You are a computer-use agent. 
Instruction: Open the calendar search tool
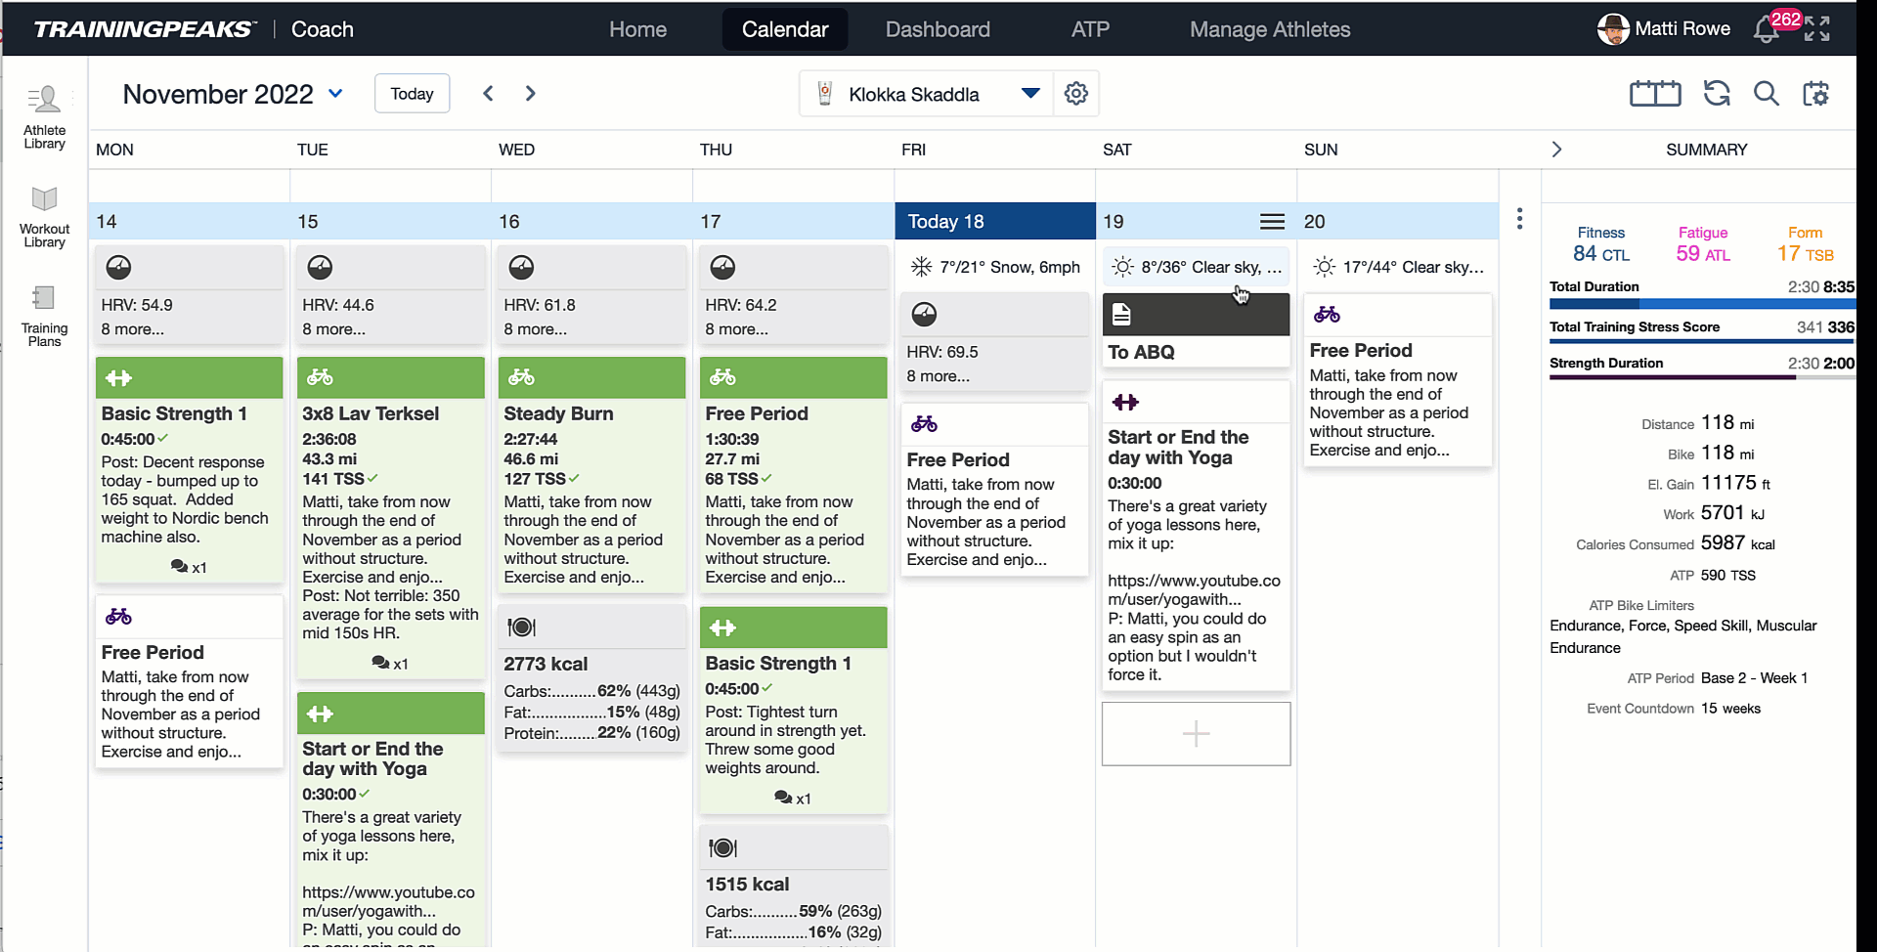1766,94
